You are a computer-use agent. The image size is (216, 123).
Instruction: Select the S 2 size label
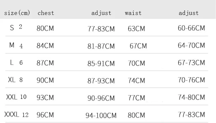(16, 28)
